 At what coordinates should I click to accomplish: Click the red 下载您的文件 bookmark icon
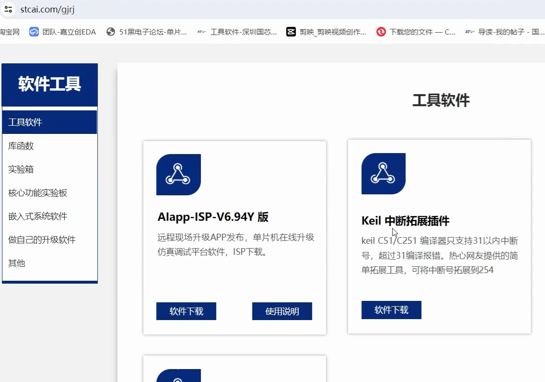coord(381,32)
